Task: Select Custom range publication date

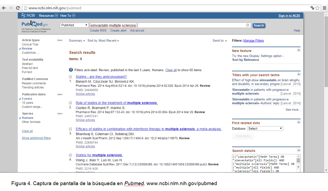Action: 32,107
